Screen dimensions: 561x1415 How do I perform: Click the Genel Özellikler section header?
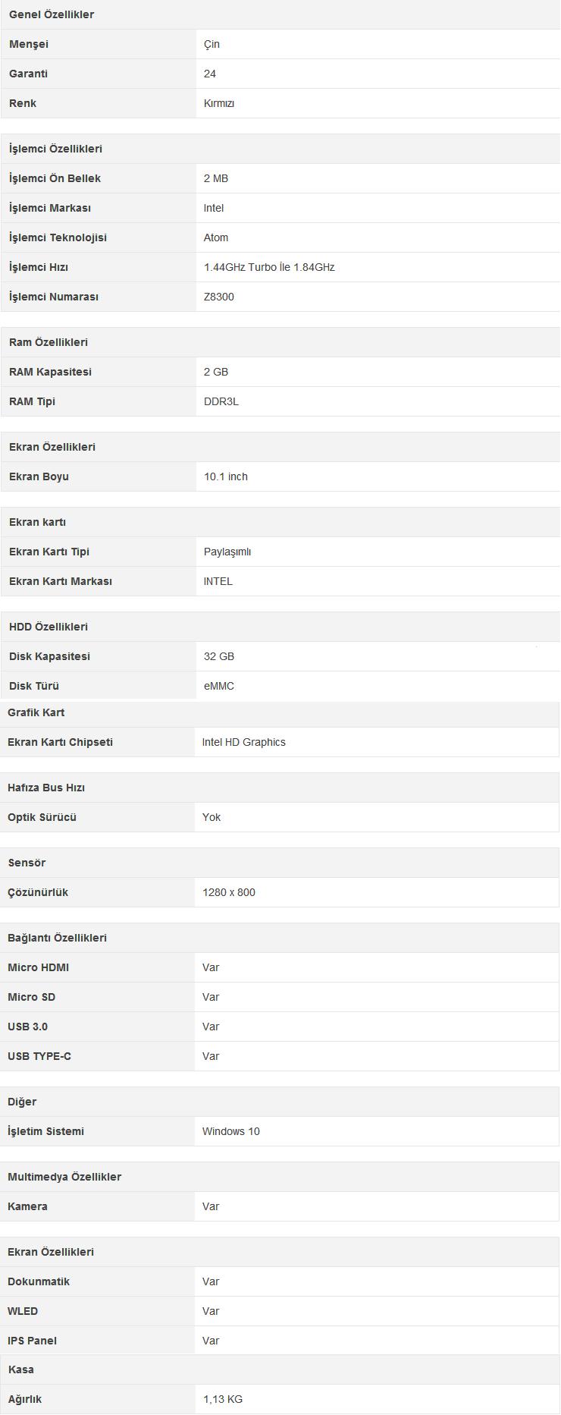[52, 14]
